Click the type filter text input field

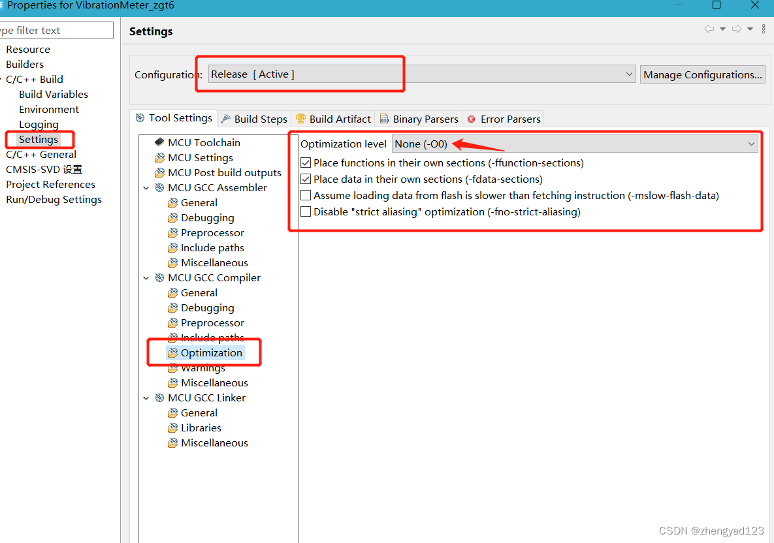coord(56,29)
